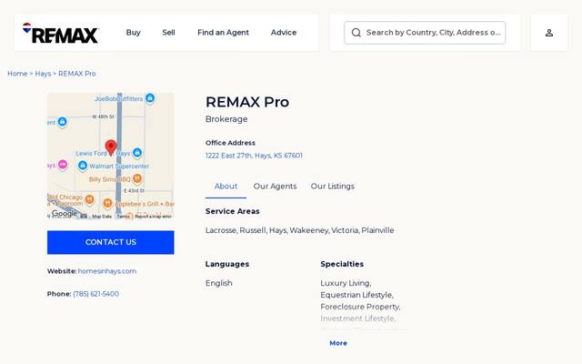582x364 pixels.
Task: Open the Buy menu
Action: click(134, 33)
